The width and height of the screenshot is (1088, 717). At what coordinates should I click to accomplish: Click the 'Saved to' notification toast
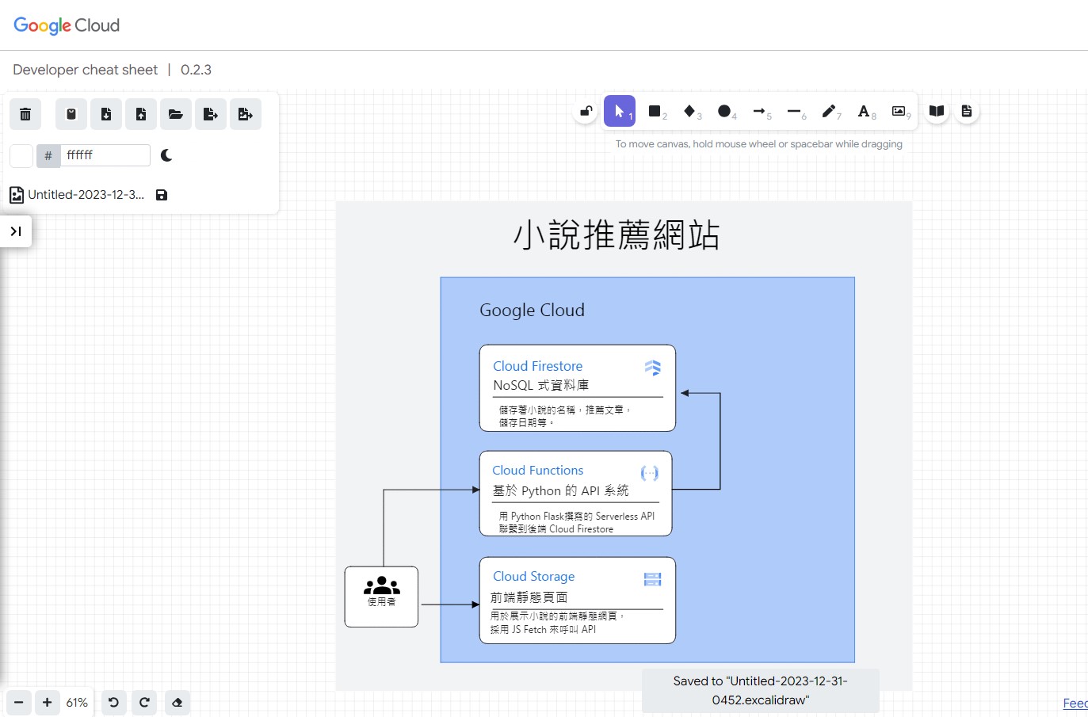pyautogui.click(x=761, y=691)
